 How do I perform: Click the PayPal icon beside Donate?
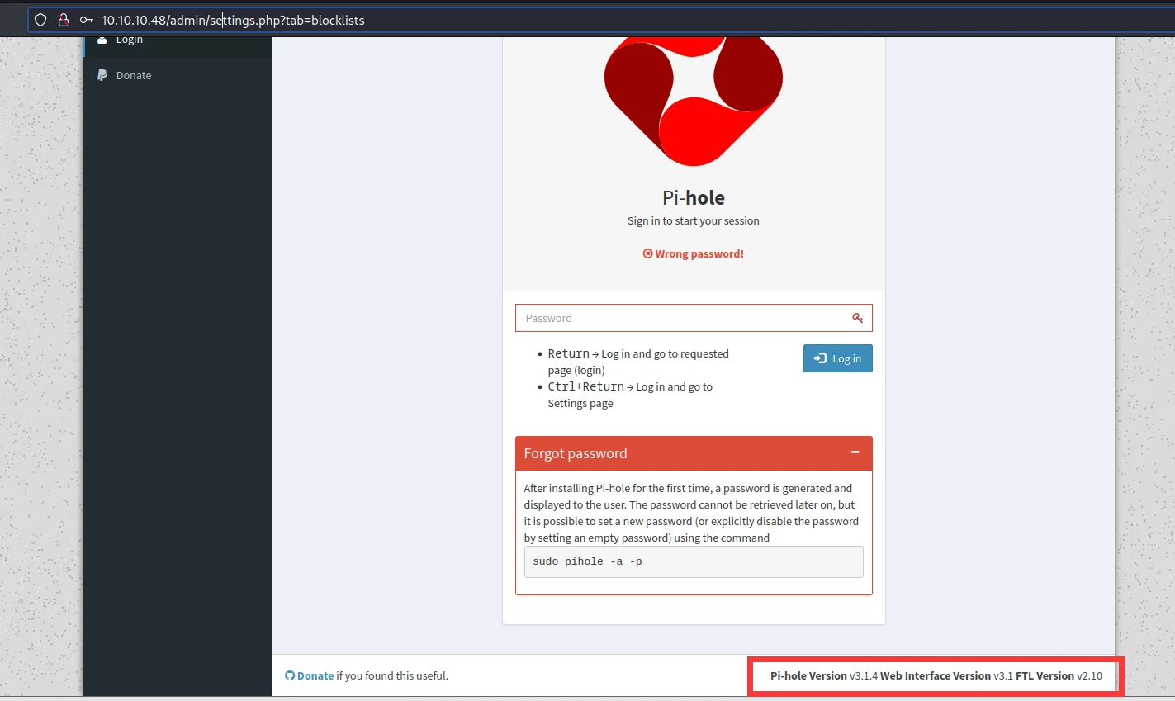tap(102, 75)
